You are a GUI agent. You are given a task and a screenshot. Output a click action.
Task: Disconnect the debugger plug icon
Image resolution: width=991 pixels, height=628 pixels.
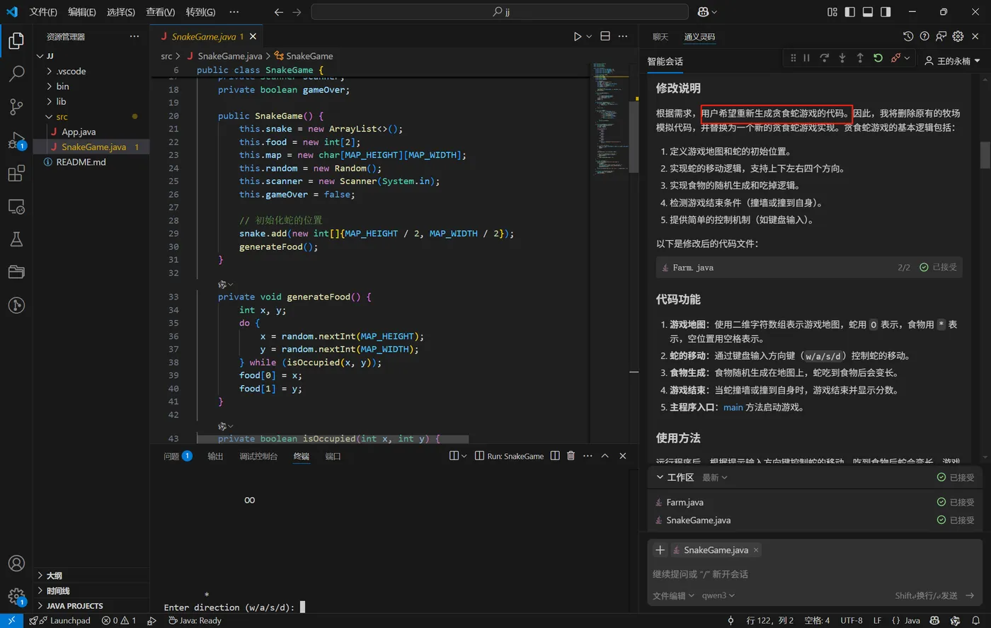[896, 58]
